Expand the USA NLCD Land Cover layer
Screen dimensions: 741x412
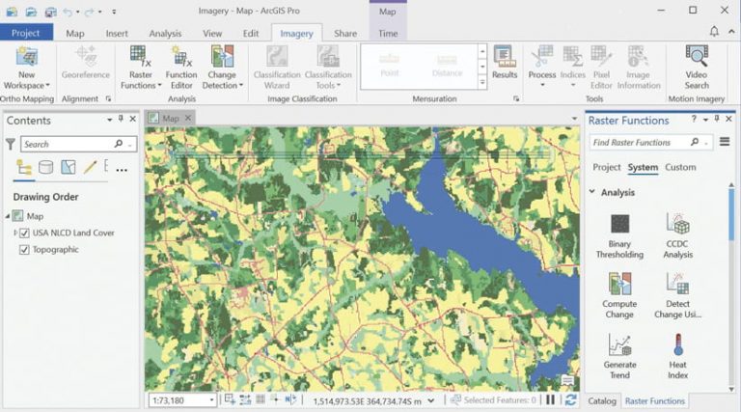[x=14, y=233]
